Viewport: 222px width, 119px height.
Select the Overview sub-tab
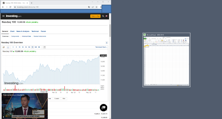5,36
